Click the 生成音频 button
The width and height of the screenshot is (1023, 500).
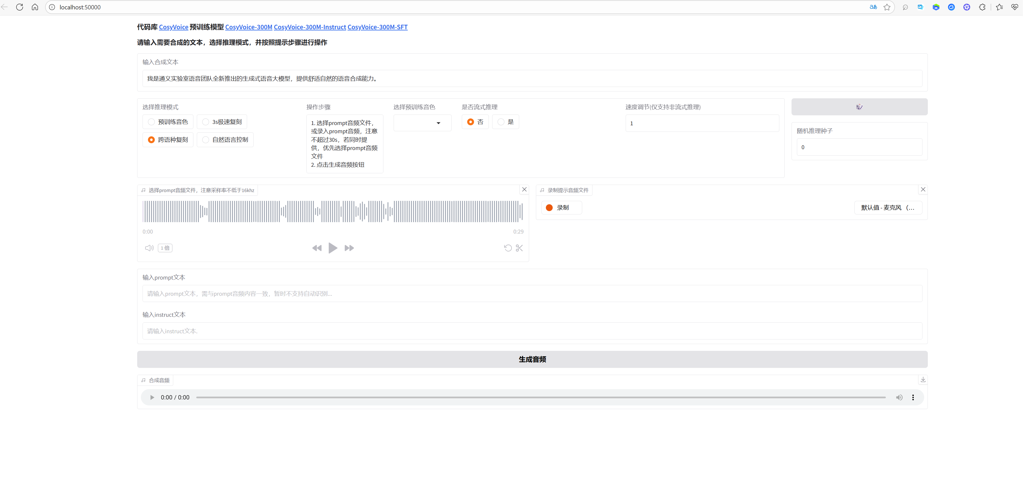tap(532, 359)
